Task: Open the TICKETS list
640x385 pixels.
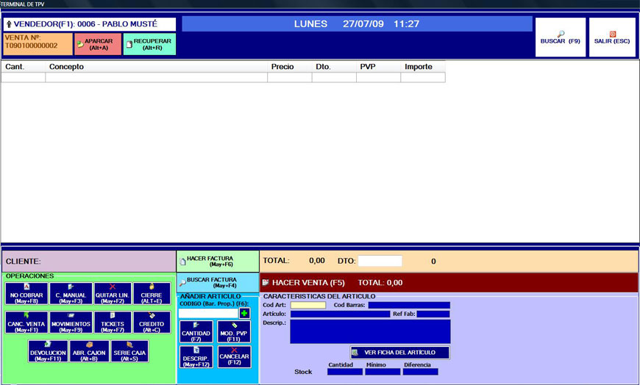Action: [113, 323]
